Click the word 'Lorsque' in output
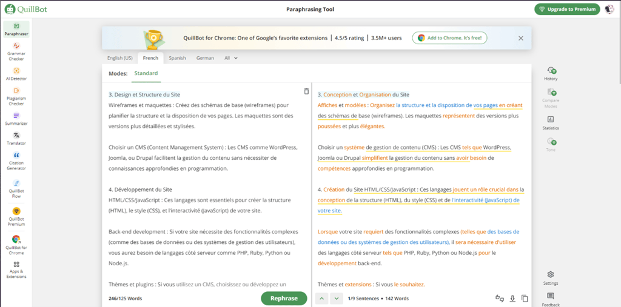The height and width of the screenshot is (307, 621). click(327, 231)
